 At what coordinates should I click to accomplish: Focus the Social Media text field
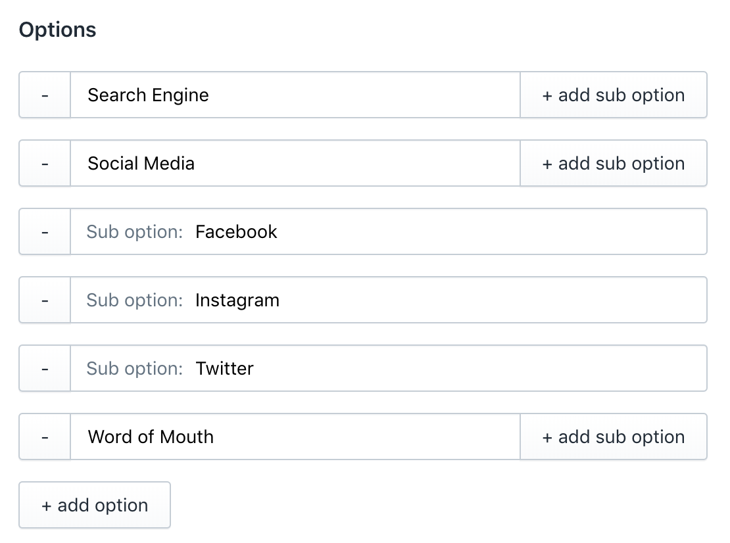(295, 164)
